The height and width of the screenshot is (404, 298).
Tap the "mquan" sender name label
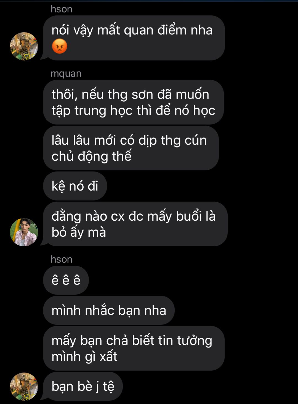pos(66,74)
